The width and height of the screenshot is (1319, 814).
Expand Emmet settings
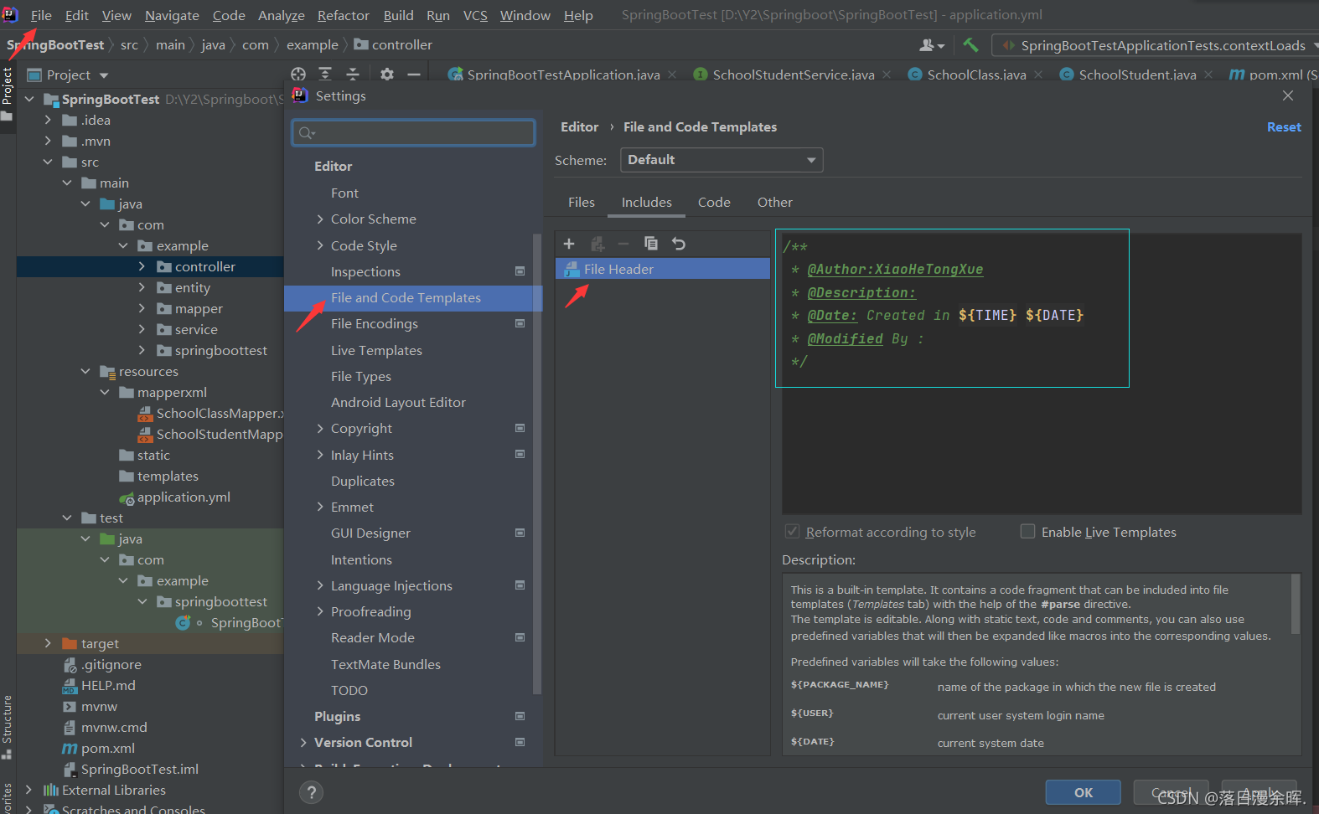[320, 507]
